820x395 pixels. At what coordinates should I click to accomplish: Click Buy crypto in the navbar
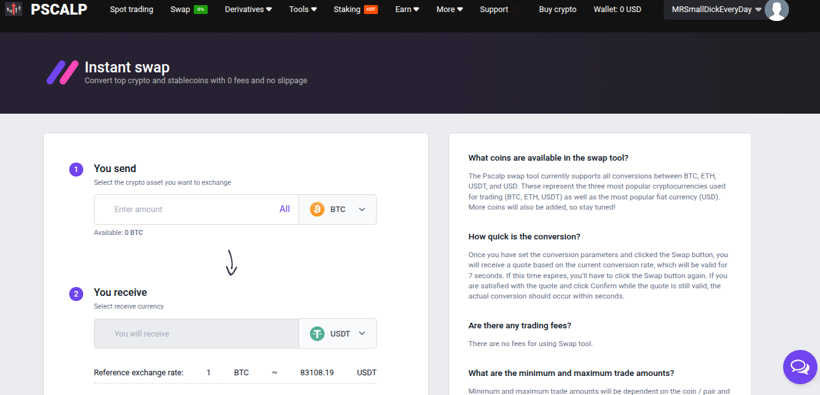[x=558, y=10]
